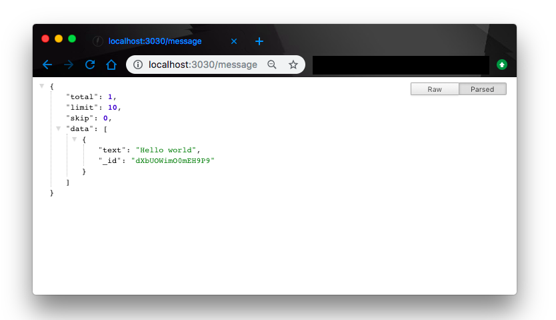Bookmark this page with the star
This screenshot has height=320, width=556.
pos(293,65)
